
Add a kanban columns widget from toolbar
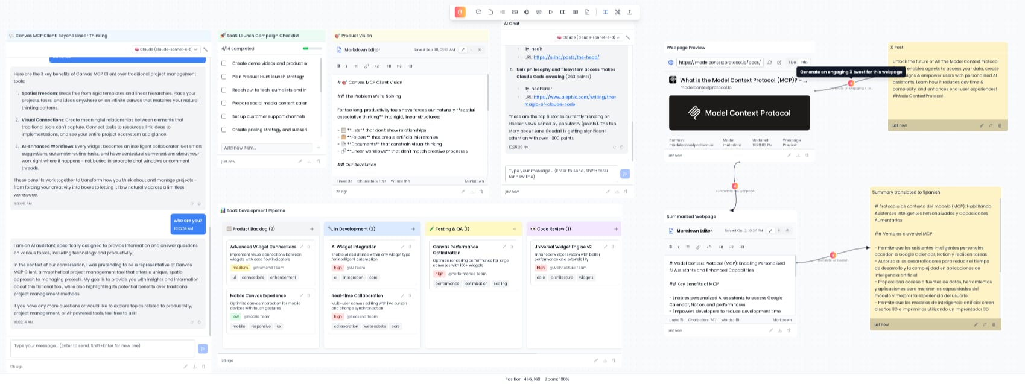coord(563,12)
